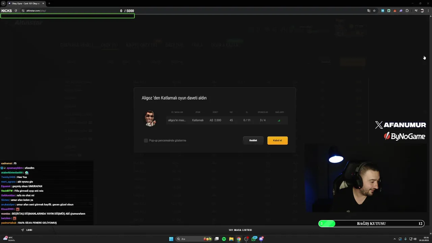This screenshot has height=243, width=432.
Task: Open the LOBI button at bottom left
Action: click(x=27, y=230)
